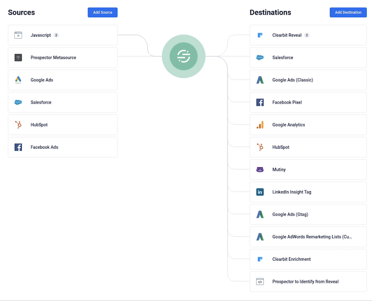
Task: Click the Javascript source icon
Action: (18, 35)
